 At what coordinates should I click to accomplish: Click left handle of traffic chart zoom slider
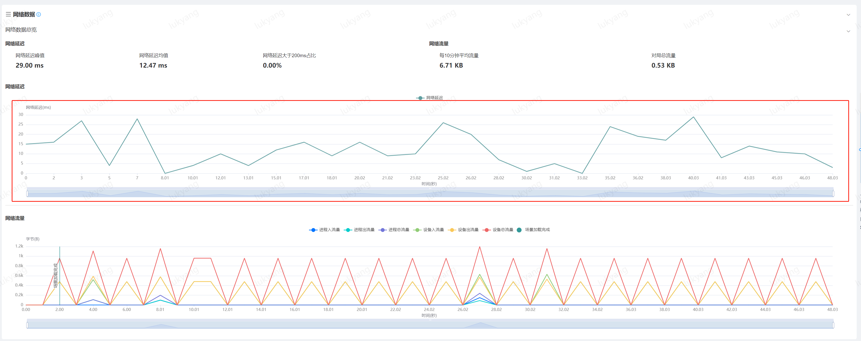point(27,325)
